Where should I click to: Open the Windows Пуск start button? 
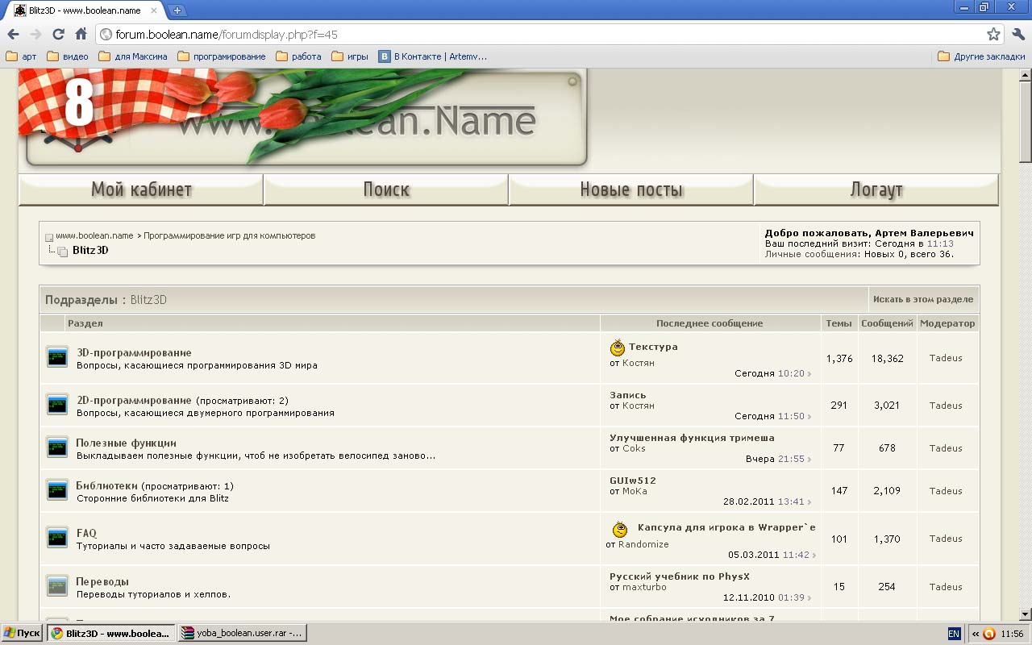coord(23,634)
